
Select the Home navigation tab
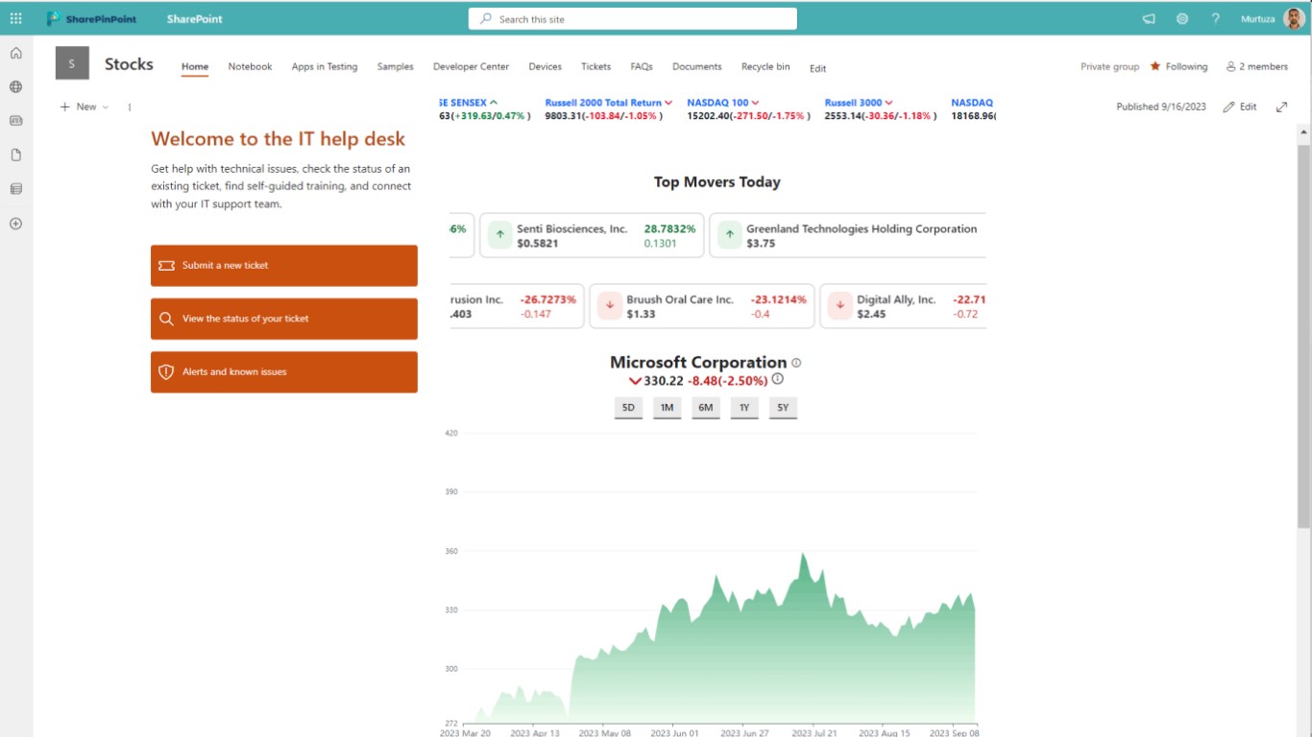[195, 66]
